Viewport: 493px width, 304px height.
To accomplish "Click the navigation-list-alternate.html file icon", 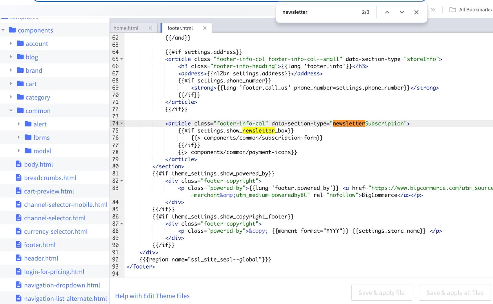I will [x=19, y=298].
